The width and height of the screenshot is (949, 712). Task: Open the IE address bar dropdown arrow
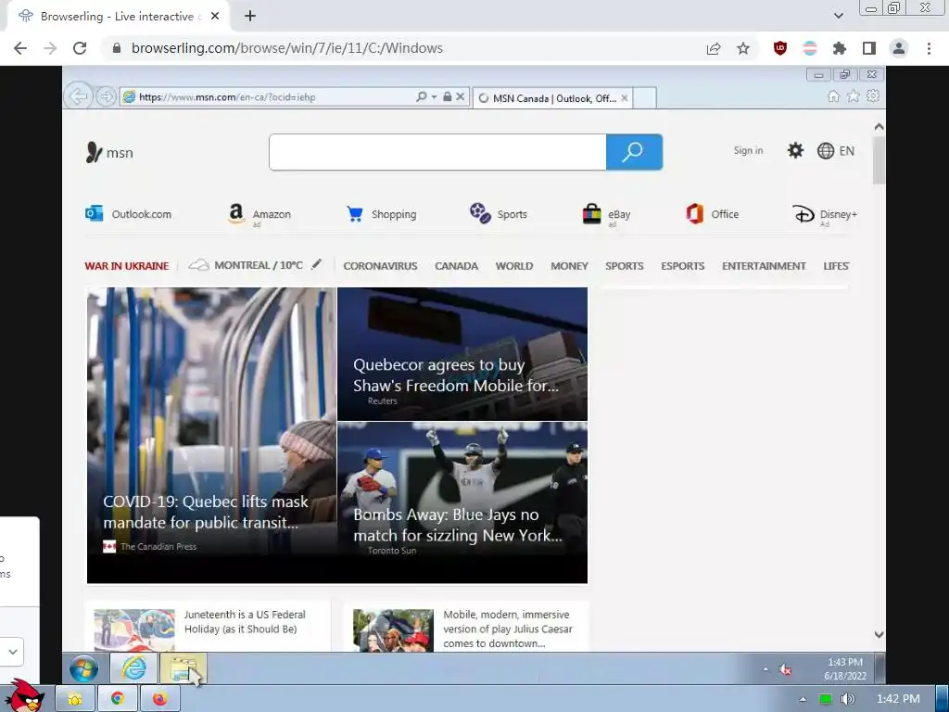point(434,96)
